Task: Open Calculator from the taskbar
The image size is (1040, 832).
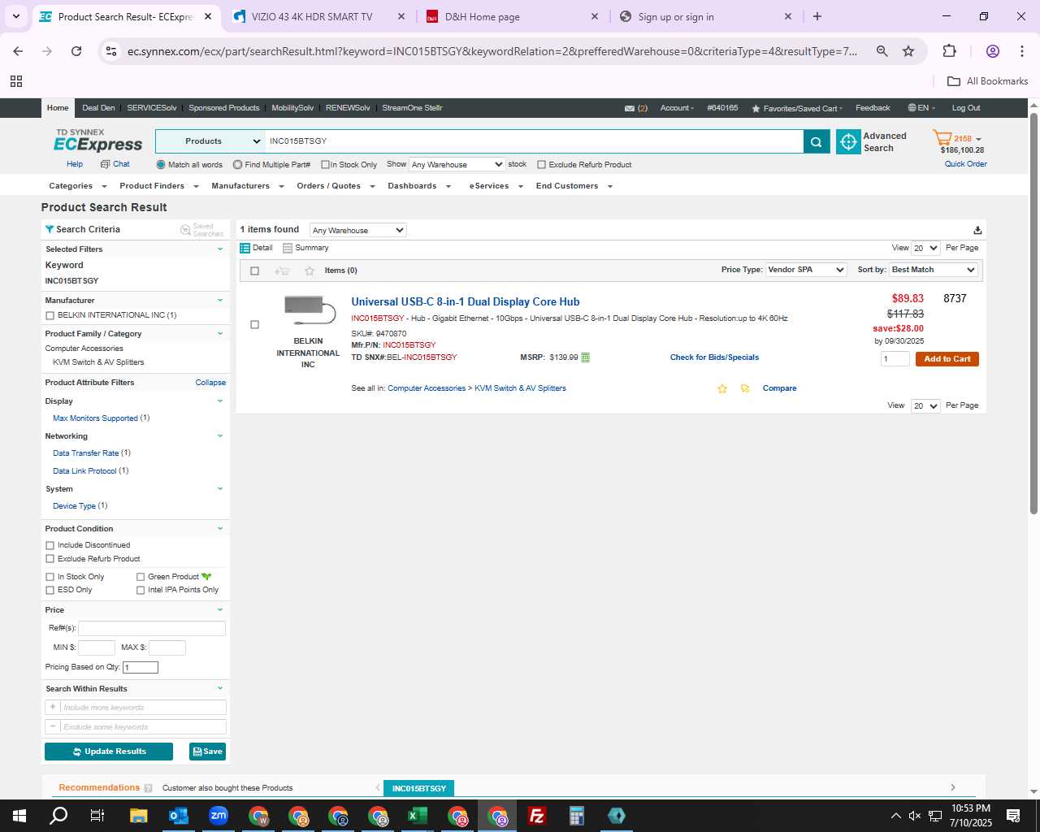Action: point(577,816)
